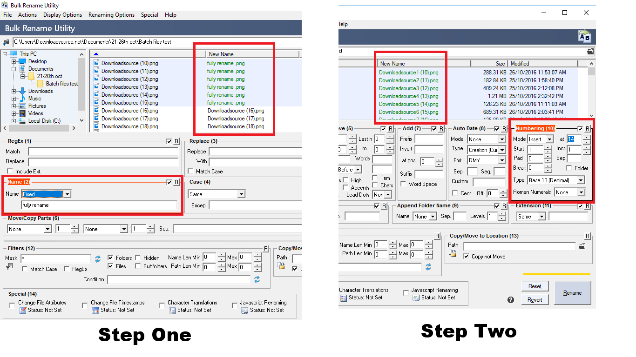Click the browse folder icon in Copy/Move to Location

(582, 246)
